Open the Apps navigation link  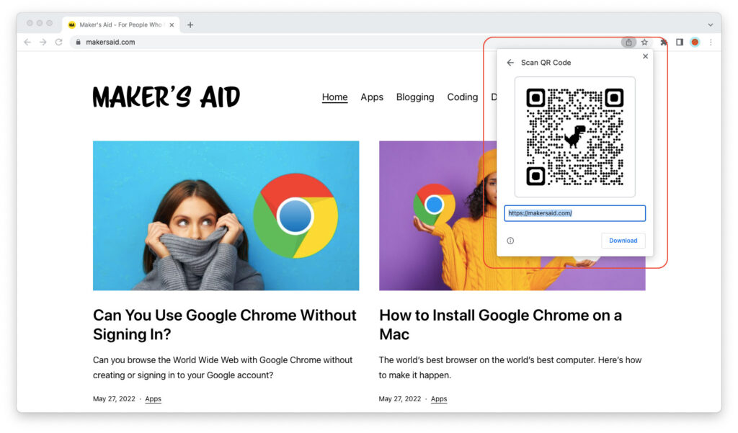click(x=372, y=97)
